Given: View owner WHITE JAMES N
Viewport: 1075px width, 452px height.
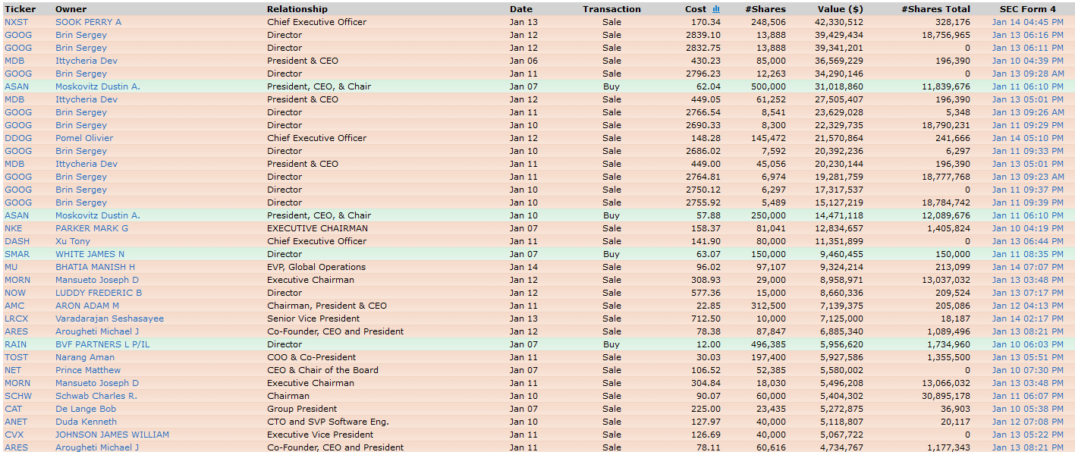Looking at the screenshot, I should pos(90,254).
